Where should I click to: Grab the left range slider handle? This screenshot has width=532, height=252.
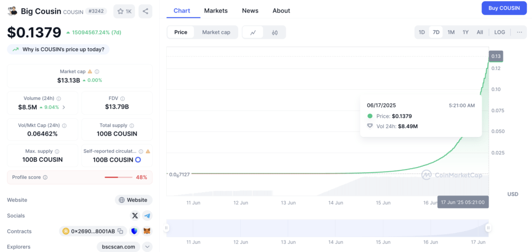tap(166, 228)
